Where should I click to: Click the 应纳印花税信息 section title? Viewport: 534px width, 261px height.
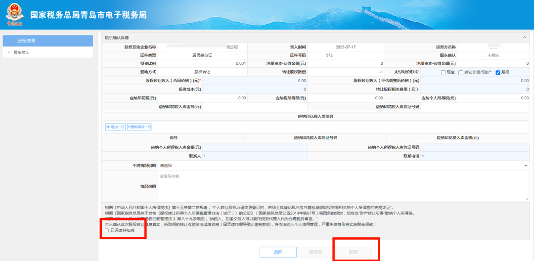point(315,116)
